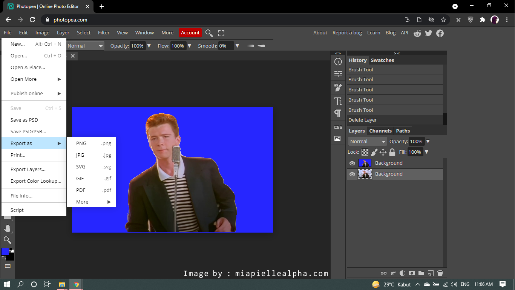The width and height of the screenshot is (515, 290).
Task: Open the image preview panel icon
Action: [x=337, y=139]
